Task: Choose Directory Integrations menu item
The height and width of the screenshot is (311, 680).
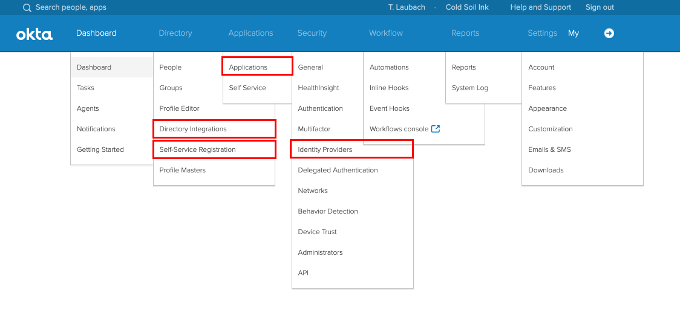Action: [x=193, y=129]
